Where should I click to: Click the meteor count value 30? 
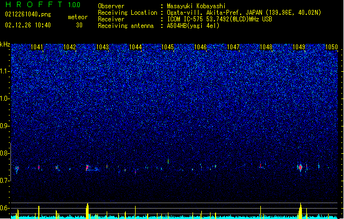pos(79,25)
